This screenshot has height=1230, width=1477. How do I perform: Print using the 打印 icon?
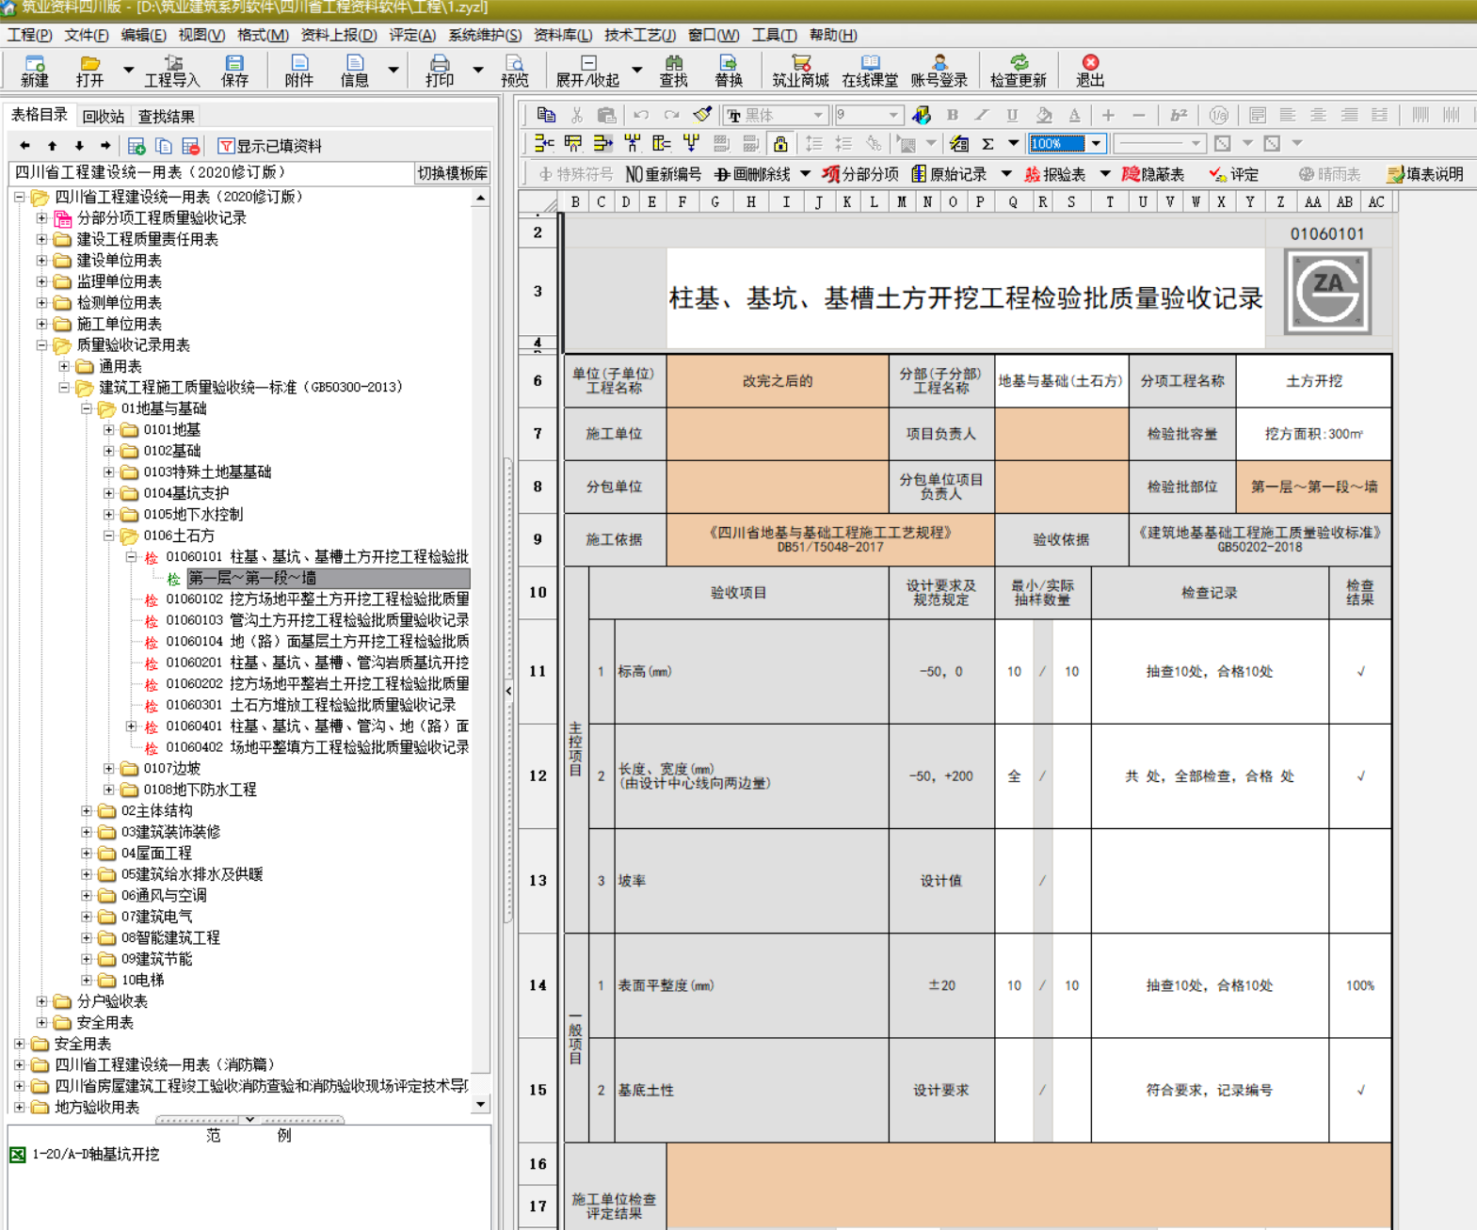click(x=440, y=71)
